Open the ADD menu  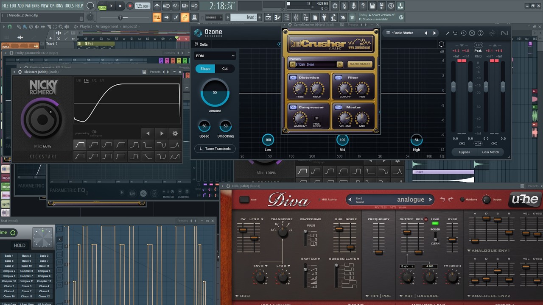coord(21,6)
